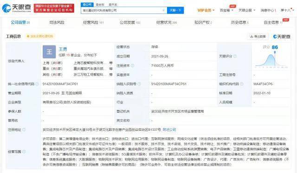Open 消息中心 message center
The width and height of the screenshot is (297, 173).
[x=268, y=10]
